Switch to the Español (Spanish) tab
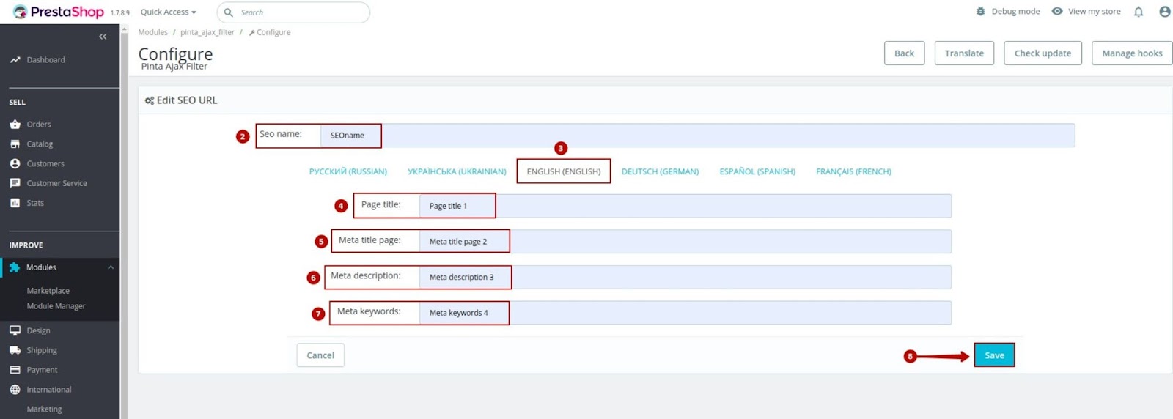Viewport: 1173px width, 419px height. (757, 171)
